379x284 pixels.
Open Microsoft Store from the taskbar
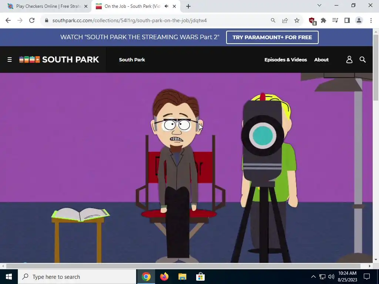pyautogui.click(x=200, y=277)
